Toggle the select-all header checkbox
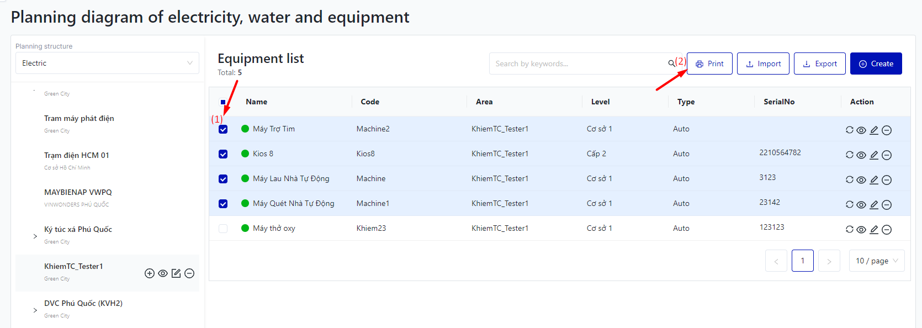This screenshot has height=328, width=922. 223,102
